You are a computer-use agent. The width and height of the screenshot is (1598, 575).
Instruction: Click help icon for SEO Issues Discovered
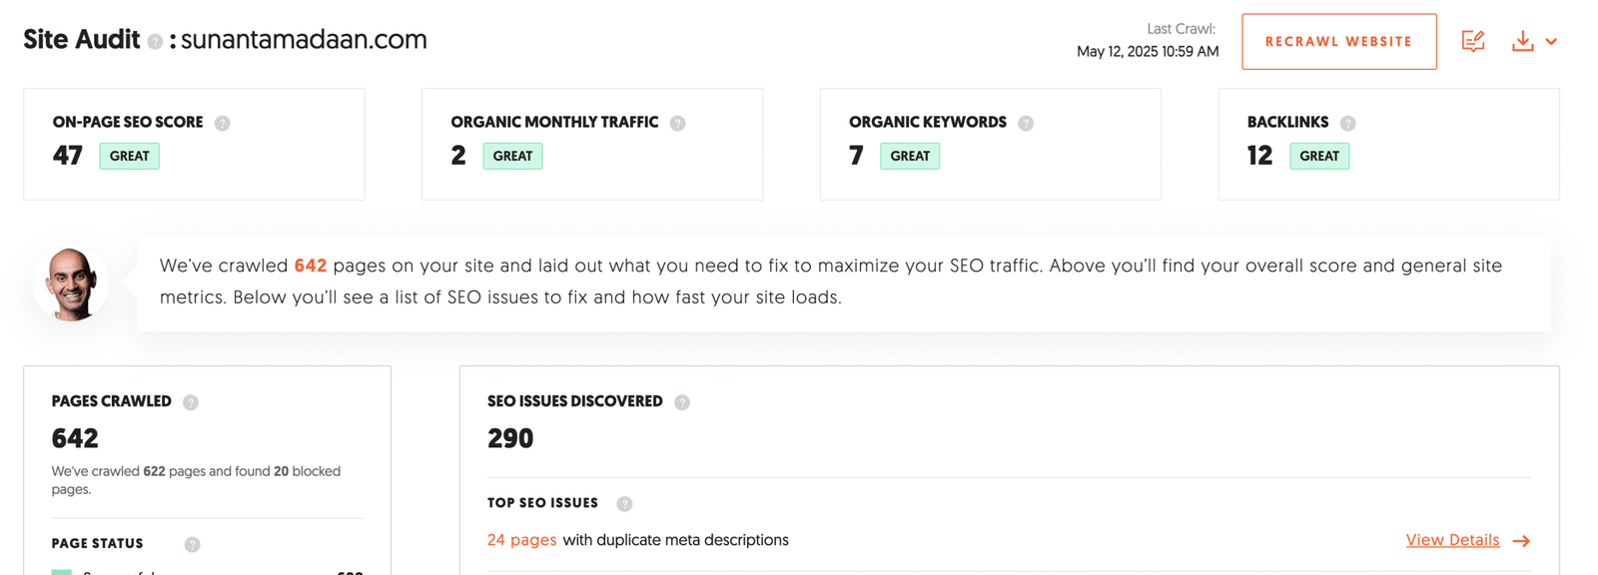682,402
